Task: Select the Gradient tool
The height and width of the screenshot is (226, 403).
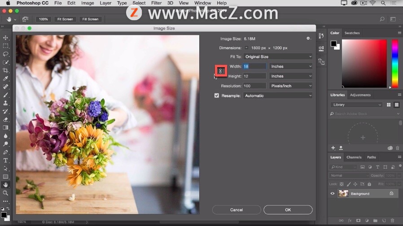Action: tap(5, 128)
